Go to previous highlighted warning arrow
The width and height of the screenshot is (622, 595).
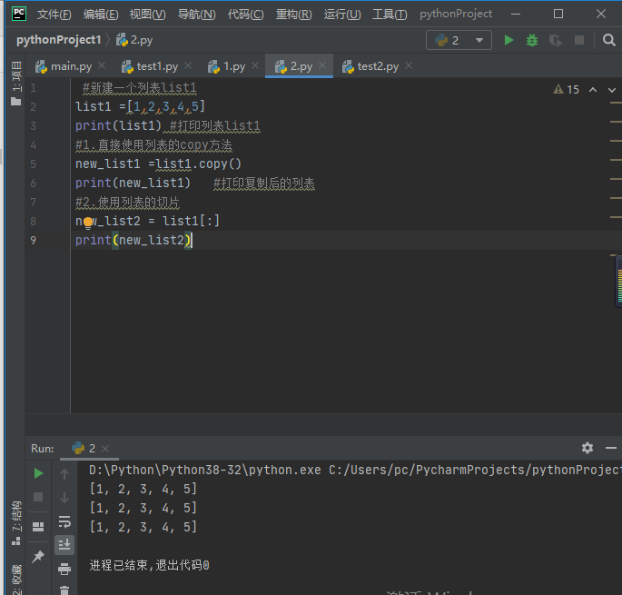(593, 90)
